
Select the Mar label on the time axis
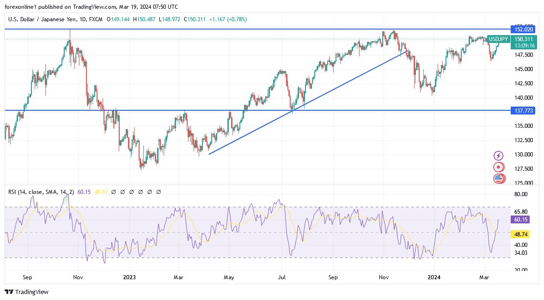484,277
